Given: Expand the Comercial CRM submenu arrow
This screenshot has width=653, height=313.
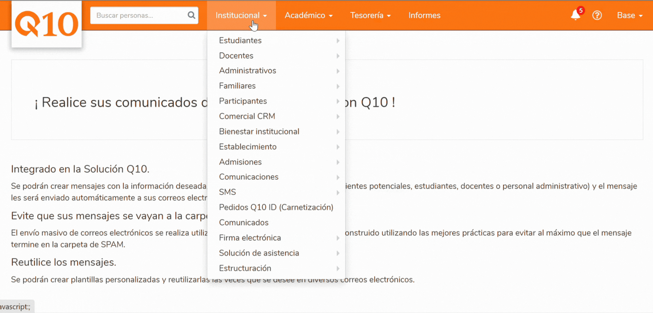Looking at the screenshot, I should coord(338,117).
